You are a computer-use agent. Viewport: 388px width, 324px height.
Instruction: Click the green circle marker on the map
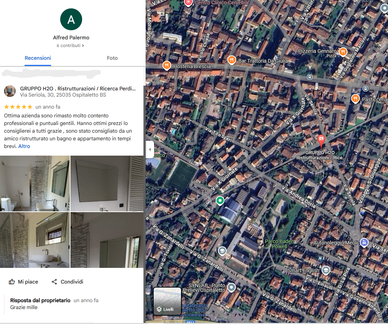pyautogui.click(x=220, y=201)
